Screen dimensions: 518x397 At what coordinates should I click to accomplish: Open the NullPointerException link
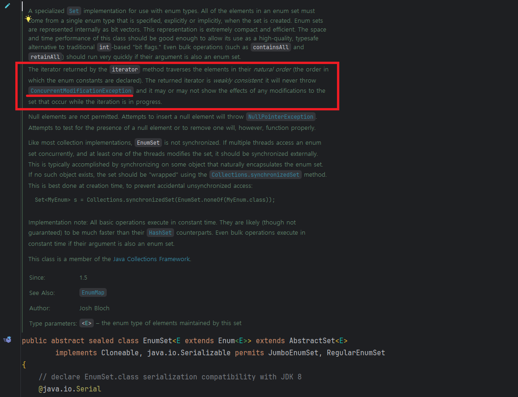[x=281, y=117]
